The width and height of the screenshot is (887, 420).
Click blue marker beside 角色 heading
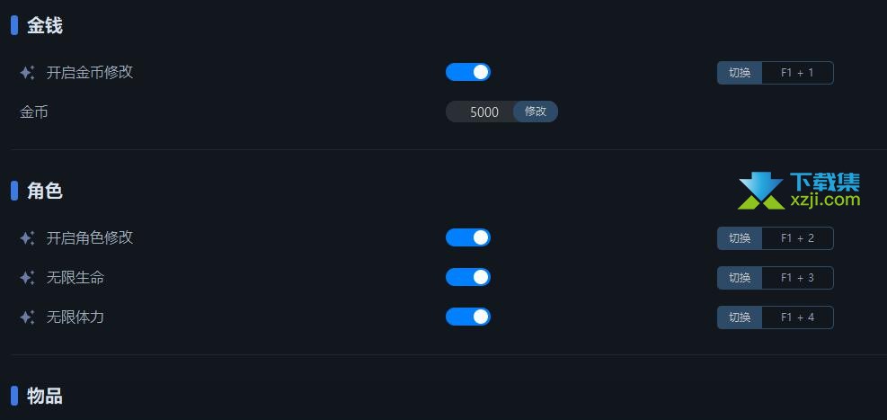14,191
